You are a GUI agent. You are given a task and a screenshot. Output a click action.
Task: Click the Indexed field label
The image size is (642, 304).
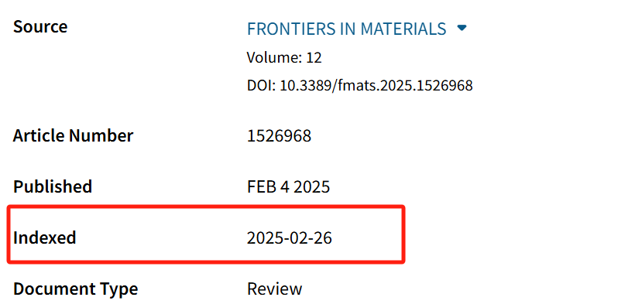45,237
